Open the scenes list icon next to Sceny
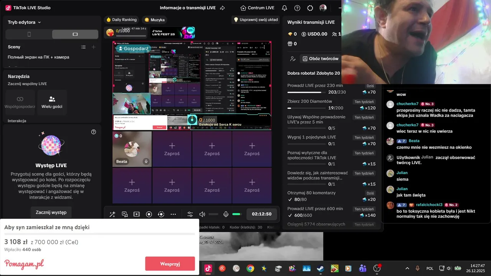 pos(83,47)
